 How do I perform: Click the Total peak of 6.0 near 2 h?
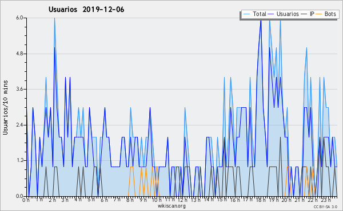pyautogui.click(x=54, y=18)
